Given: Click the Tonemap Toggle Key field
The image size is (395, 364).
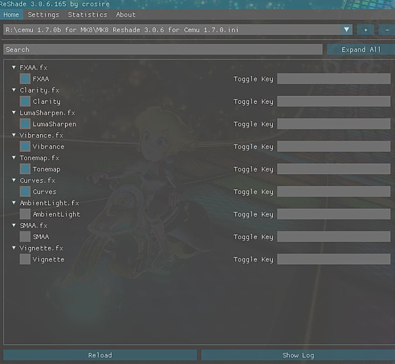Looking at the screenshot, I should [334, 169].
